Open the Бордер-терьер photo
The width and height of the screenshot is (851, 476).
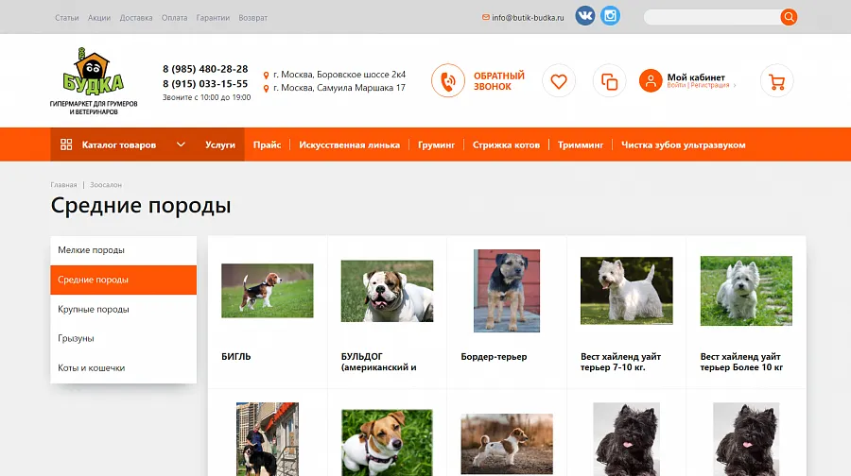pos(507,291)
